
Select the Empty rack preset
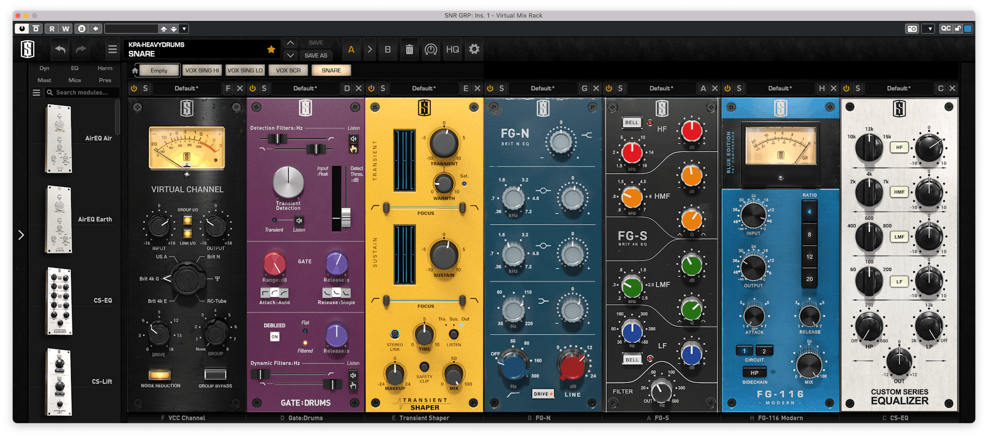[159, 70]
